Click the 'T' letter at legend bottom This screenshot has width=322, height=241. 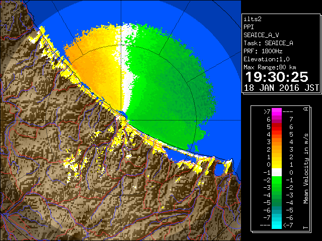coord(306,227)
